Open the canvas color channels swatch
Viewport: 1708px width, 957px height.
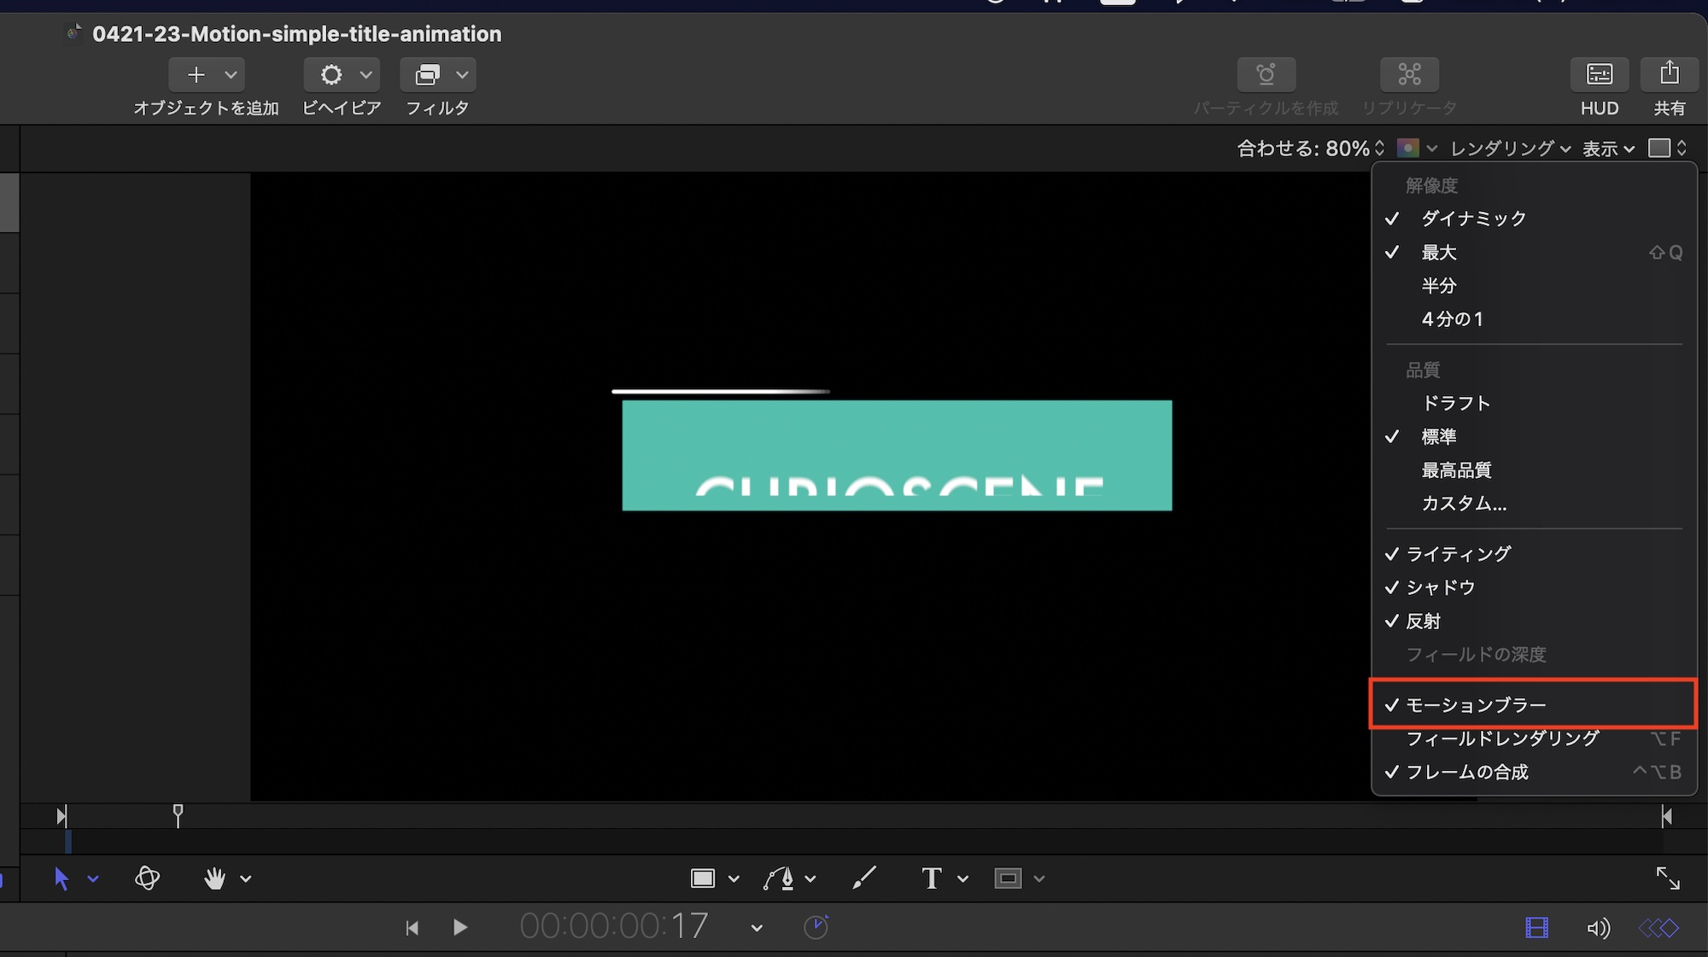1408,149
